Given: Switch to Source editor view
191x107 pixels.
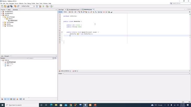Looking at the screenshot, I should pyautogui.click(x=60, y=12).
